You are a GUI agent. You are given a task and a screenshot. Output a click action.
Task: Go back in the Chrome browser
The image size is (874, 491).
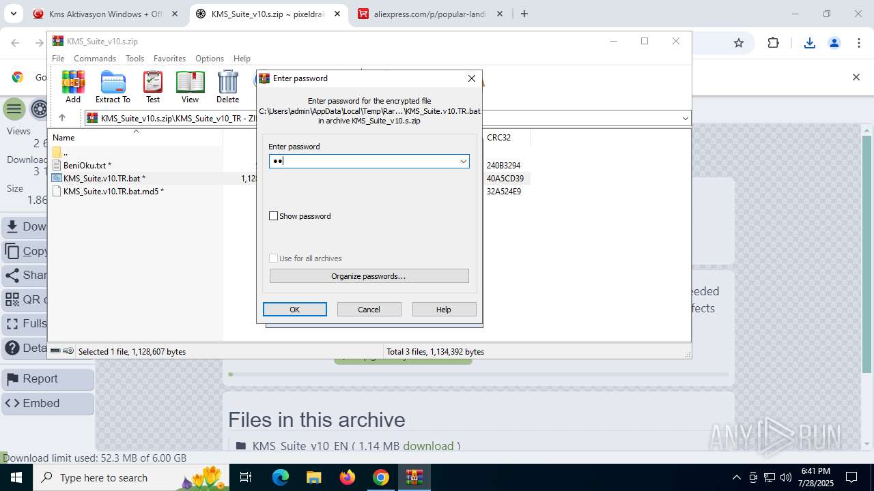(15, 43)
